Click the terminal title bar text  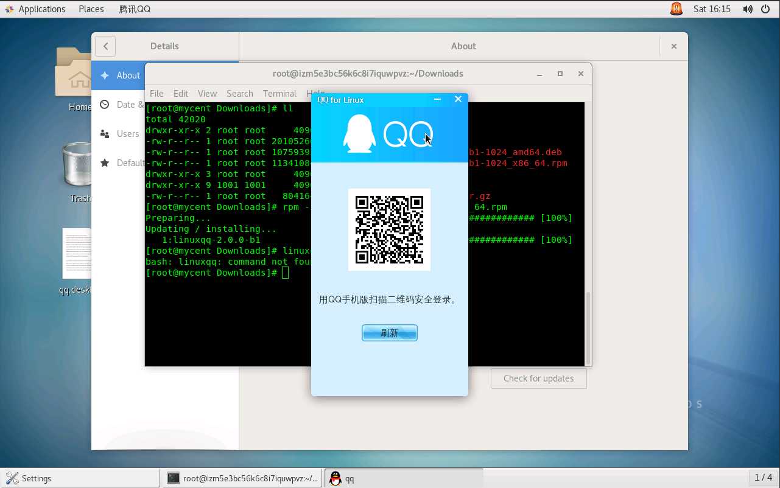(368, 74)
